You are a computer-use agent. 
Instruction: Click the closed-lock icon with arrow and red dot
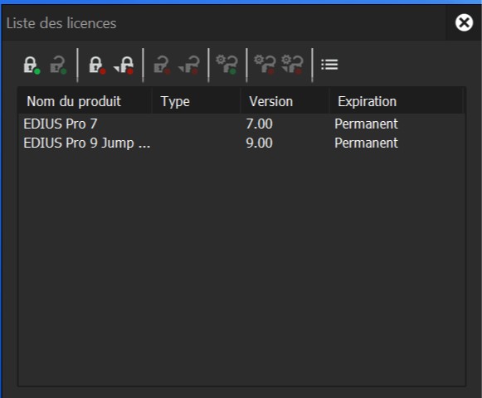pos(124,65)
